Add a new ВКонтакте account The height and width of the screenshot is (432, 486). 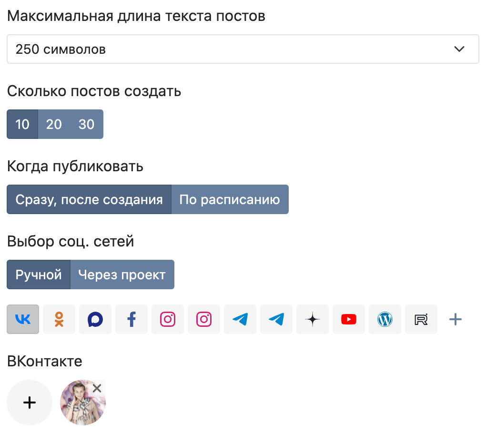[x=30, y=403]
